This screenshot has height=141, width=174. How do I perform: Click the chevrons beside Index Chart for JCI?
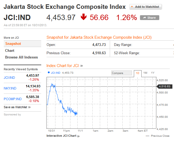click(x=81, y=66)
